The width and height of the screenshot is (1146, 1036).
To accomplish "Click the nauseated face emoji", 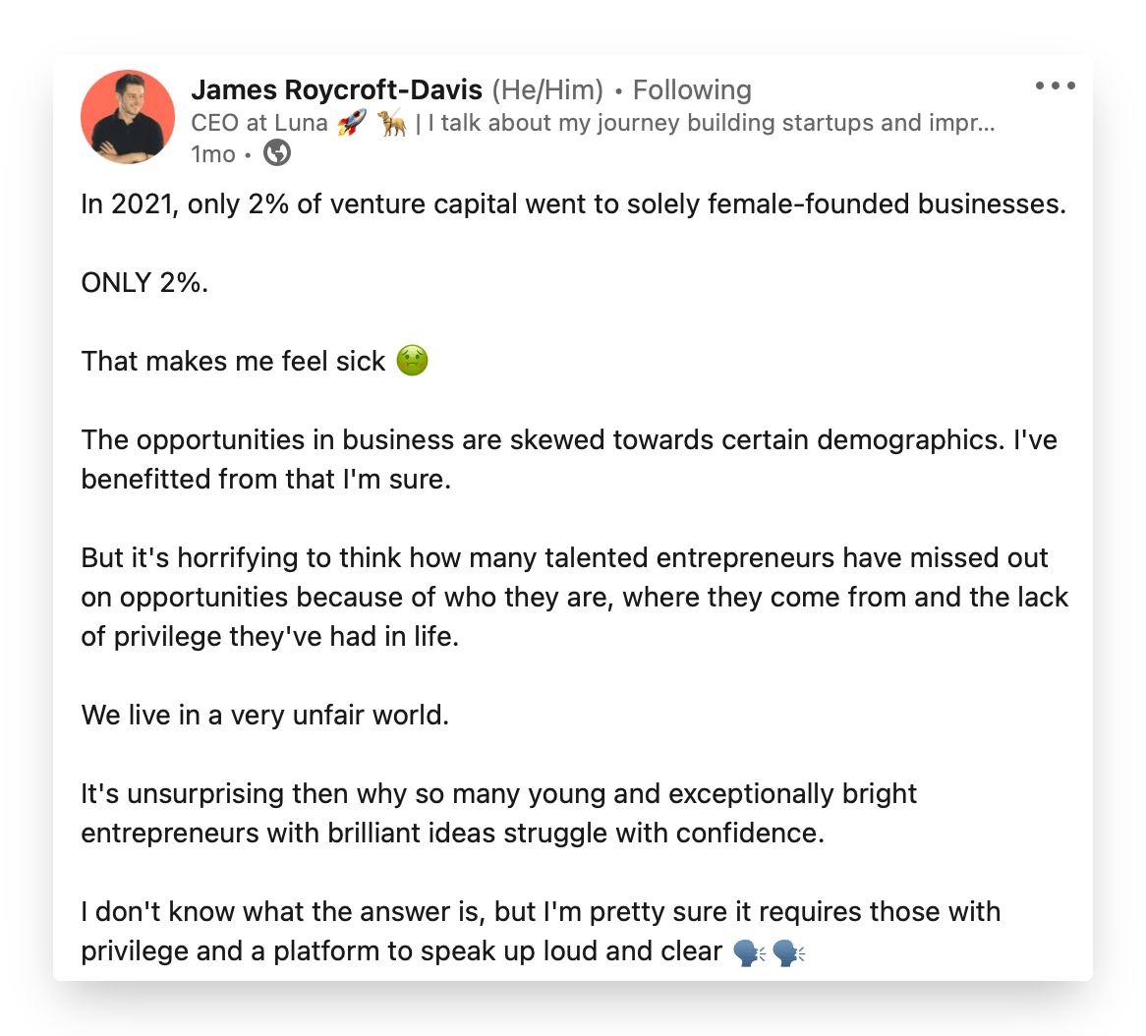I will (x=412, y=361).
